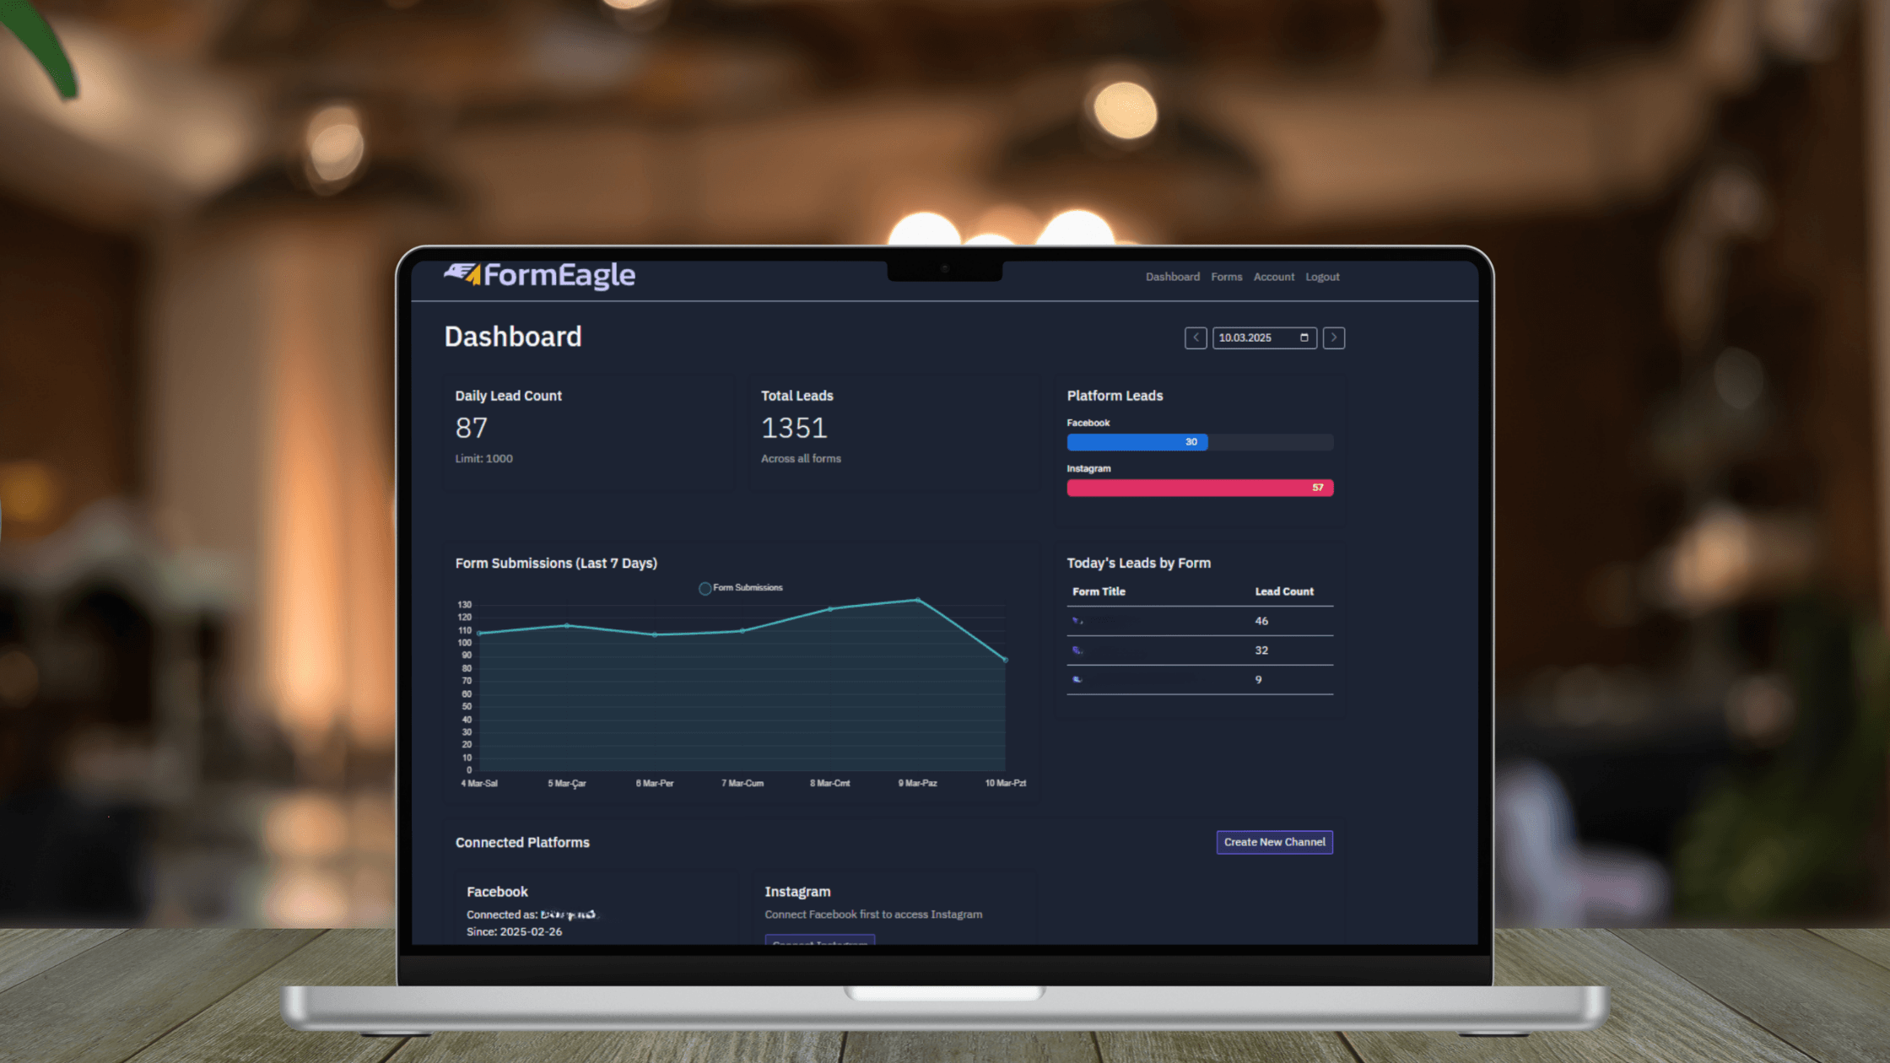Click the Form Title column header
The image size is (1890, 1063).
1099,591
